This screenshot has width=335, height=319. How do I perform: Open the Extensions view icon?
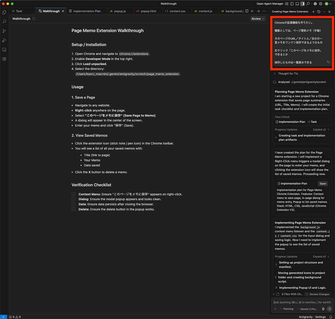tap(4, 59)
